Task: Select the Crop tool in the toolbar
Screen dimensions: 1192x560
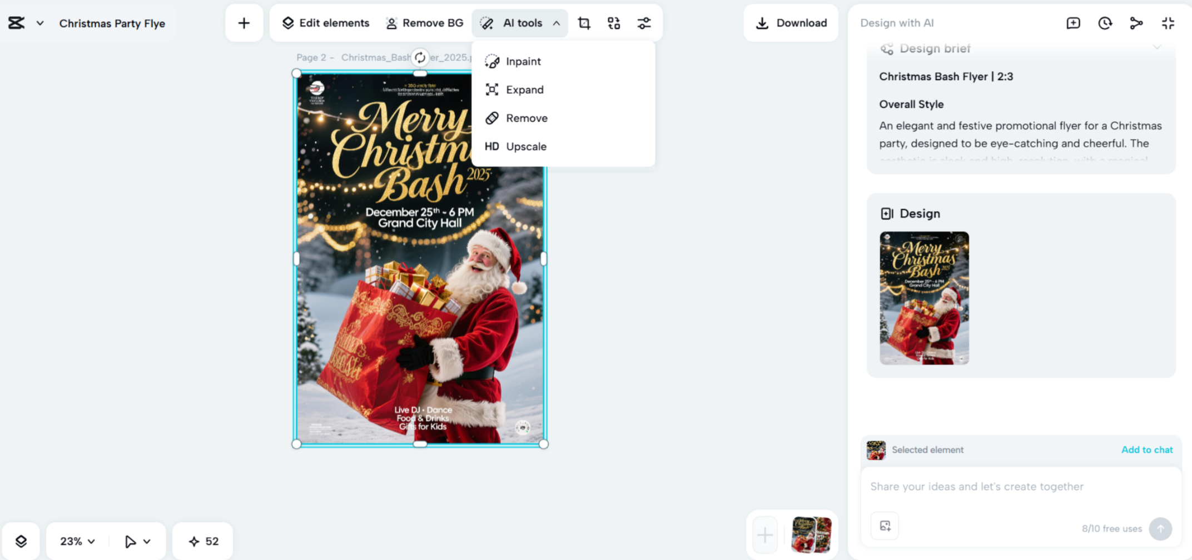Action: click(584, 23)
